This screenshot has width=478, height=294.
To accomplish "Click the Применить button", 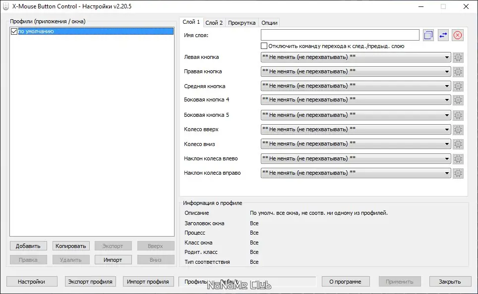I will [x=400, y=282].
